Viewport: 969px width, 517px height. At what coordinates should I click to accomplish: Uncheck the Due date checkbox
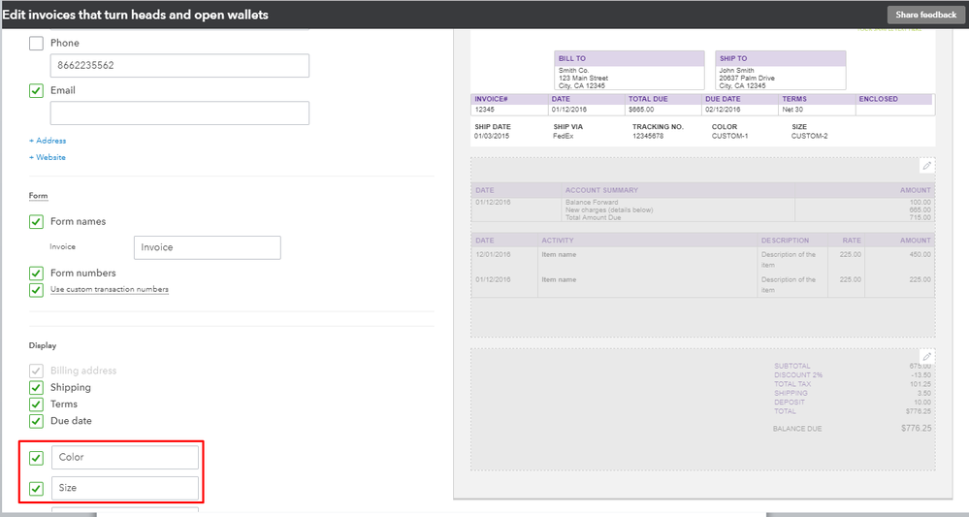click(37, 421)
